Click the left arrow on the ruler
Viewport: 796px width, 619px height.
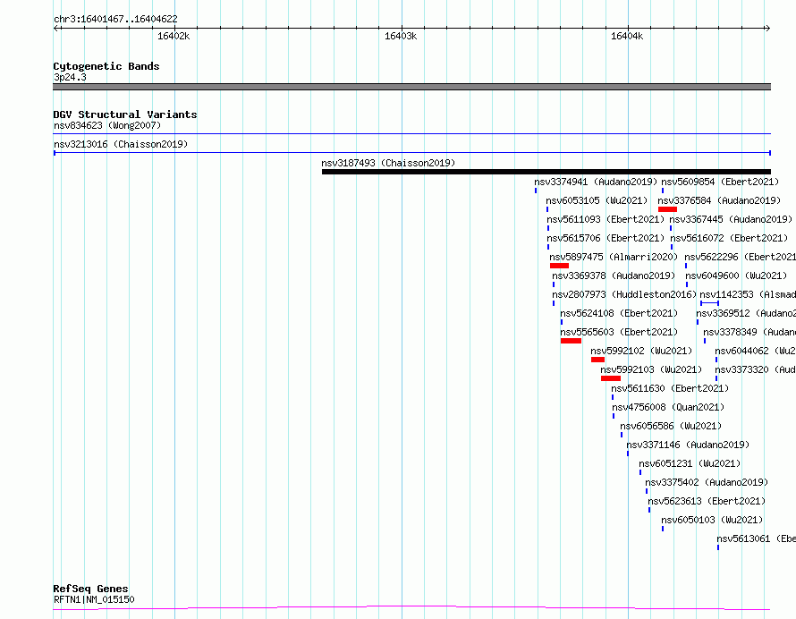click(56, 28)
